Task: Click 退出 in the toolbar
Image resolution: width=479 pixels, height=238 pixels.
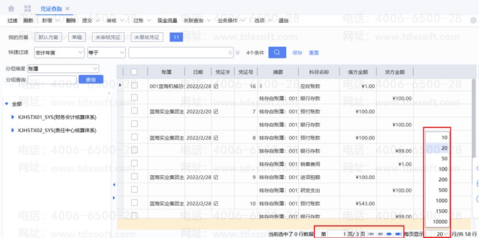Action: tap(283, 21)
